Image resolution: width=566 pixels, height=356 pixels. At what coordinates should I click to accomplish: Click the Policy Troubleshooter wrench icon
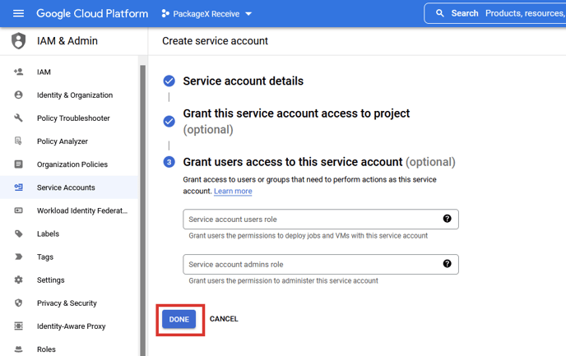(x=18, y=118)
